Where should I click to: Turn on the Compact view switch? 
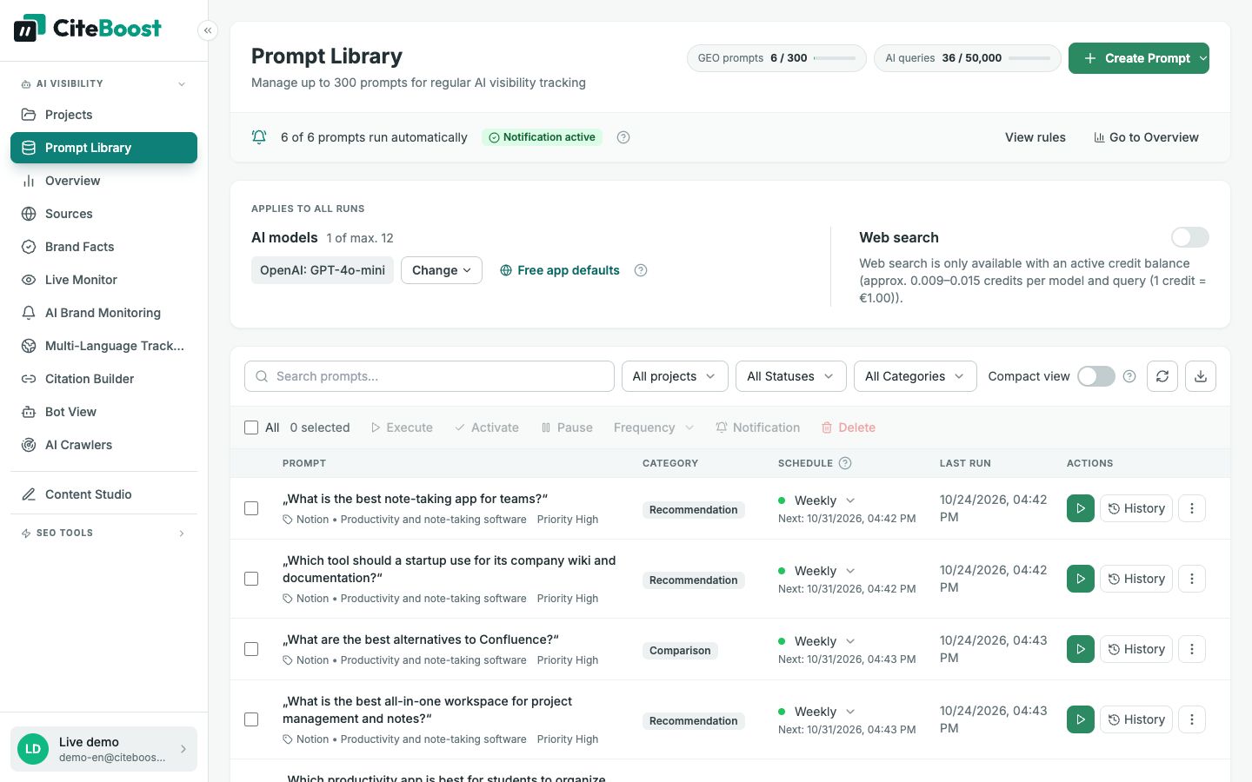click(x=1096, y=376)
